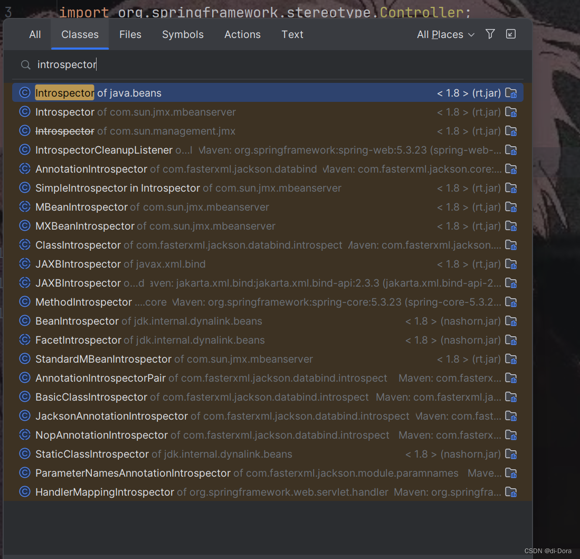This screenshot has width=580, height=559.
Task: Click library icon on StandardMBeanIntrospector row
Action: click(x=511, y=359)
